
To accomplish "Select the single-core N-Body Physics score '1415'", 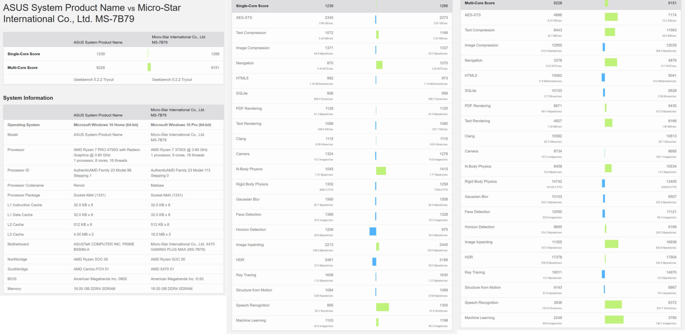I will 443,169.
